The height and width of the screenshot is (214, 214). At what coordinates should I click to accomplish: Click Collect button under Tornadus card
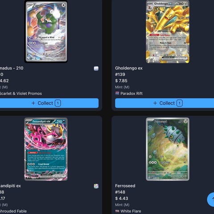pos(49,103)
